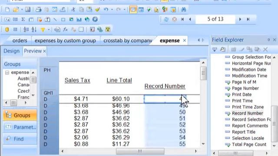This screenshot has width=278, height=156.
Task: Select the Insert Box tool
Action: (63, 19)
